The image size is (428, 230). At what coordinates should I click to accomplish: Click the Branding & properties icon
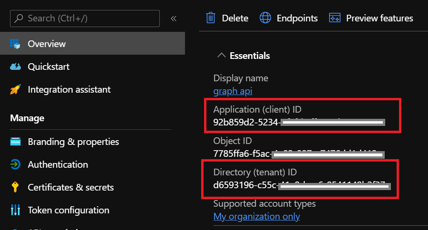(15, 142)
